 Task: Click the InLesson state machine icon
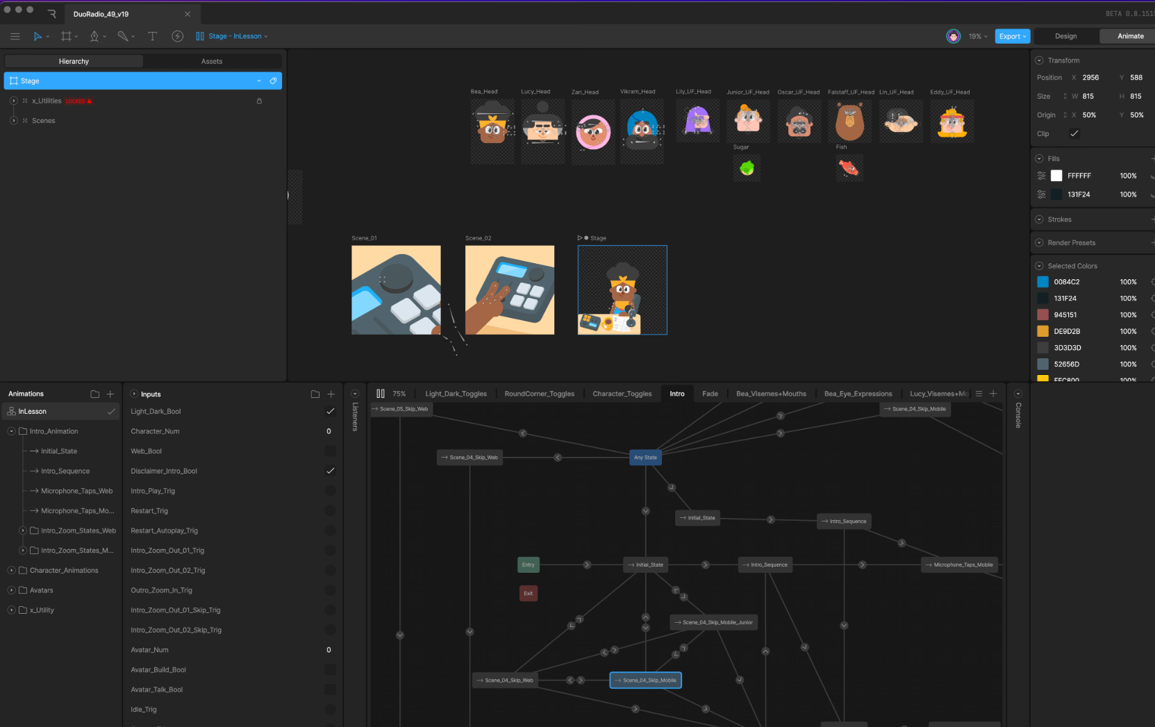coord(11,412)
